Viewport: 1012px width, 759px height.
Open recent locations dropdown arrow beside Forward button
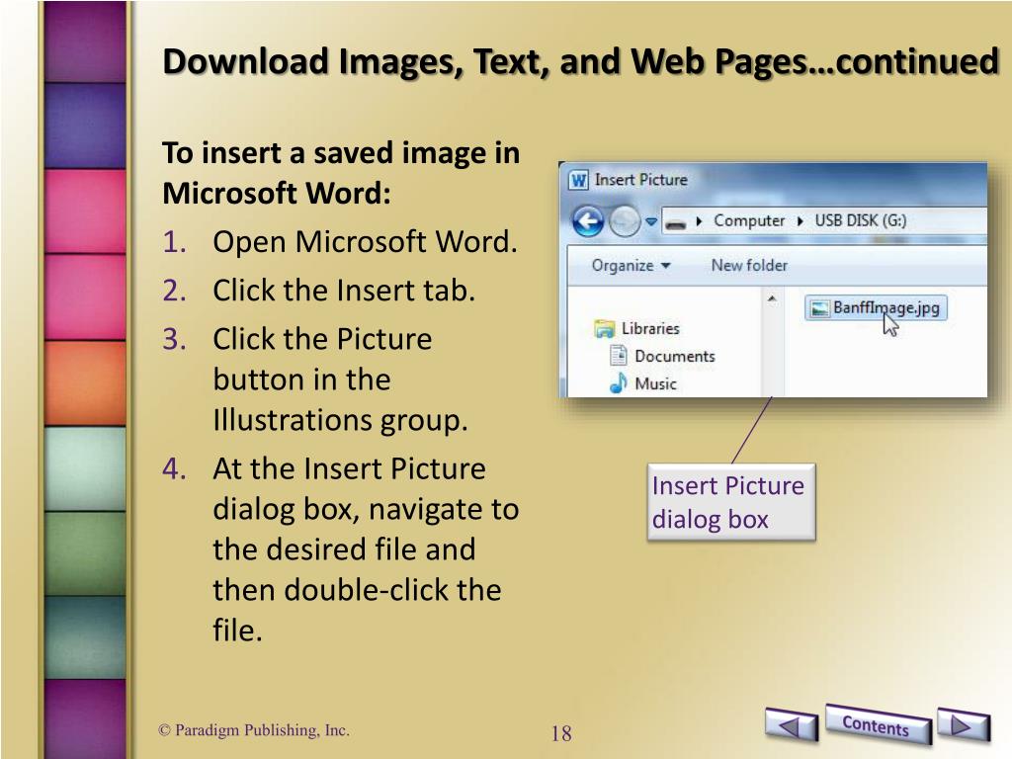tap(651, 221)
